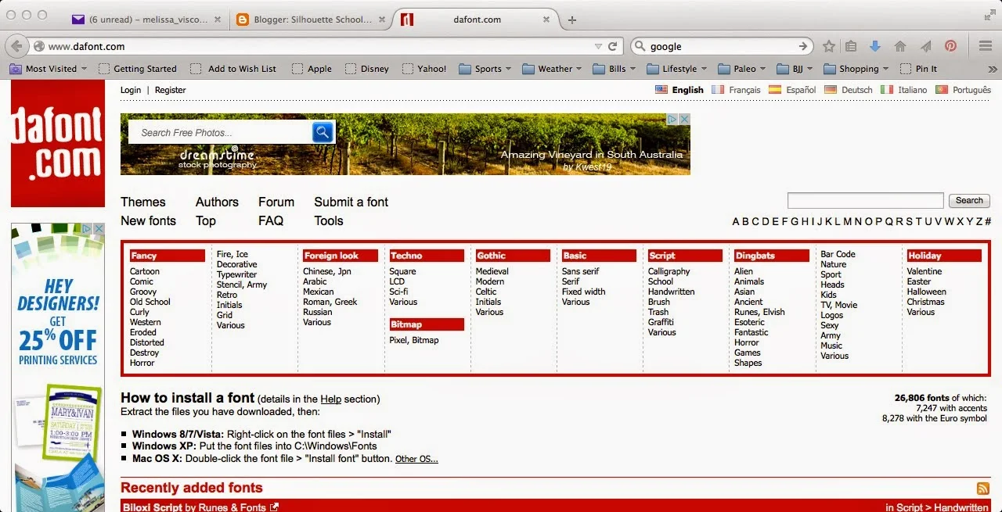Image resolution: width=1002 pixels, height=512 pixels.
Task: Click the RSS feed icon for recent fonts
Action: (983, 489)
